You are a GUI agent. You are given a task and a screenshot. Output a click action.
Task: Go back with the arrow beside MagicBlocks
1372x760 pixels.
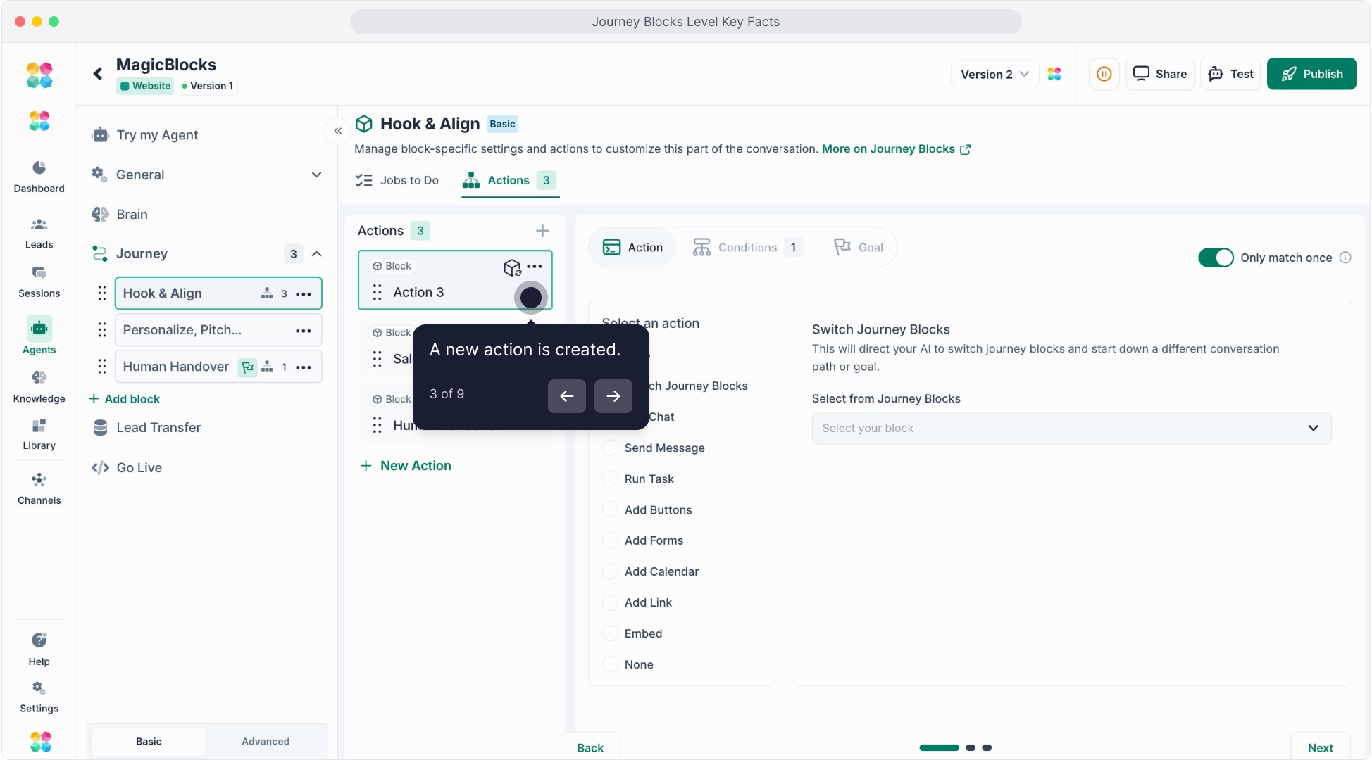pos(98,74)
